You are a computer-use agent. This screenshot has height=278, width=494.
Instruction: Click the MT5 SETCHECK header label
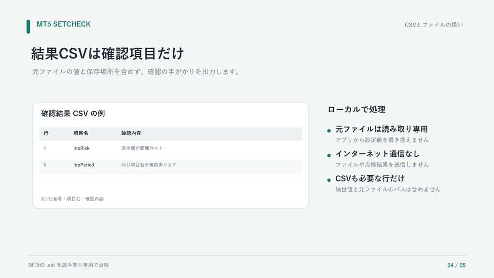[x=63, y=24]
